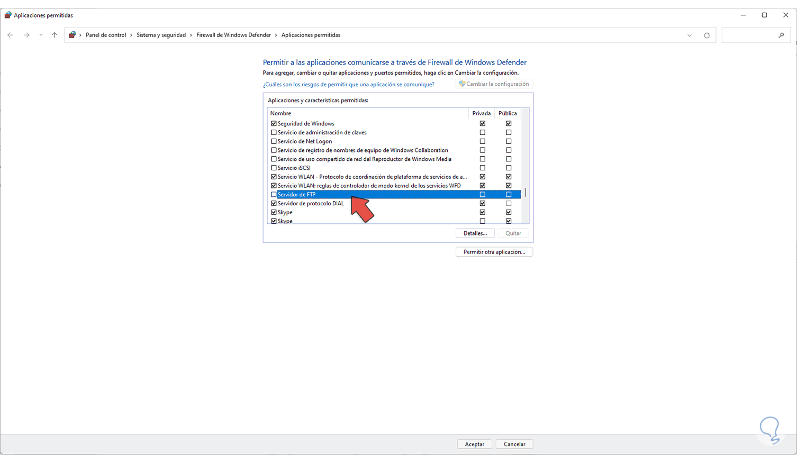Click the Pública column header
Screen dimensions: 797x463
[x=508, y=113]
